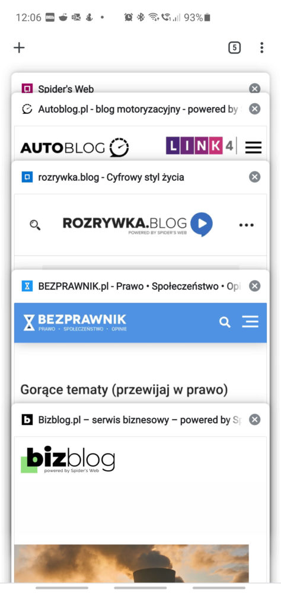Open Bezprawnik hamburger menu
Viewport: 281px width, 593px height.
point(250,322)
